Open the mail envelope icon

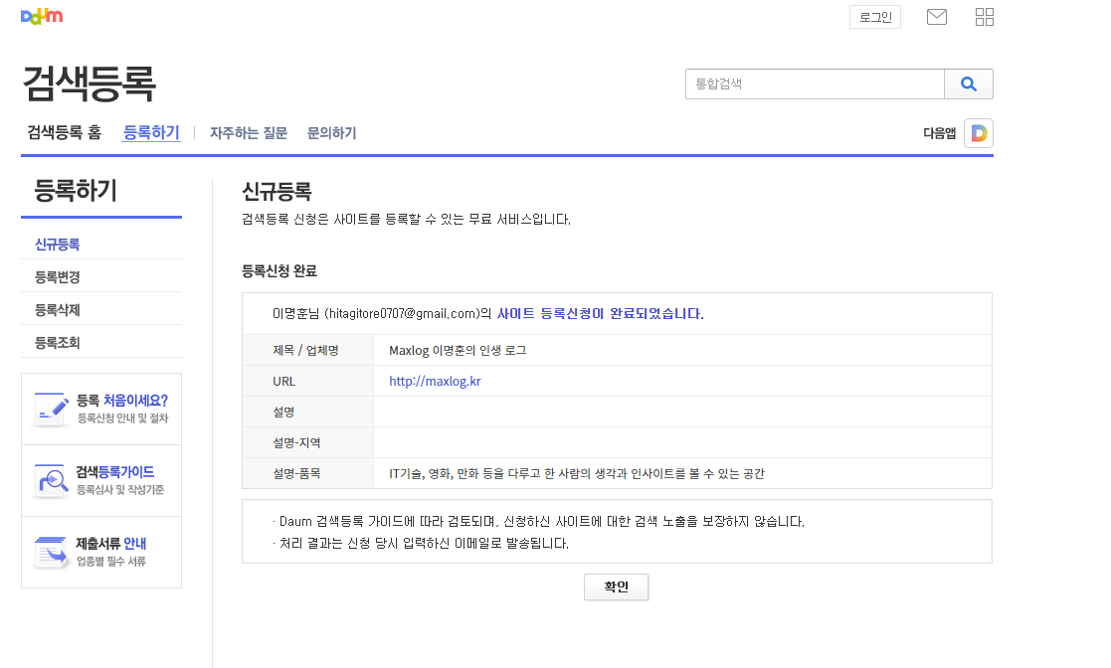click(x=937, y=17)
